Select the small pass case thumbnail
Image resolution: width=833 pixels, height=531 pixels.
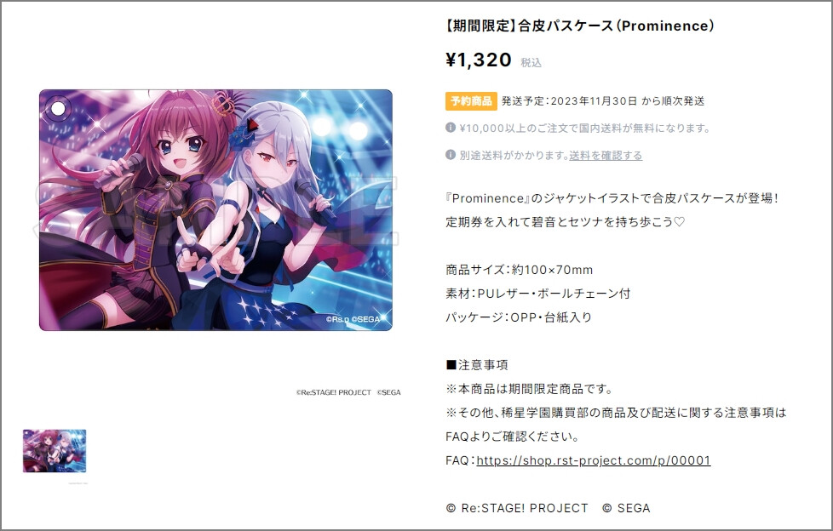tap(55, 451)
